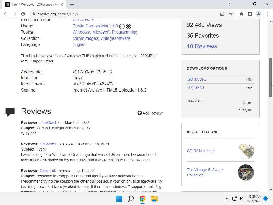Viewport: 273px width, 205px height.
Task: Click the public domain mark icon
Action: tap(129, 26)
